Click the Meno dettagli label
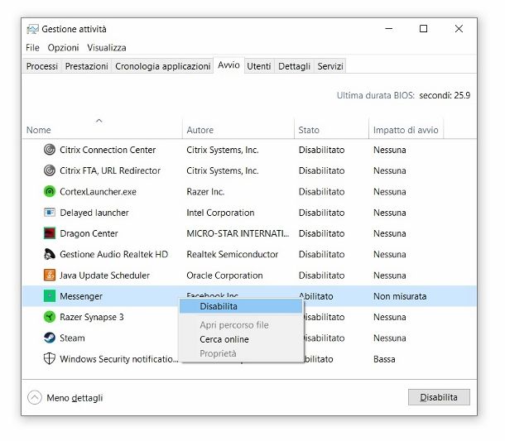 (75, 398)
